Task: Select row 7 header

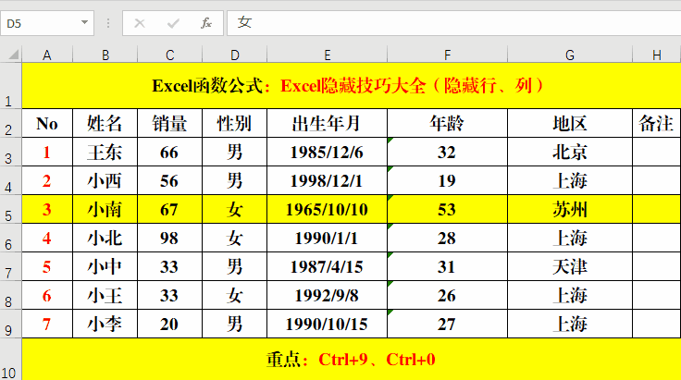Action: click(x=10, y=266)
